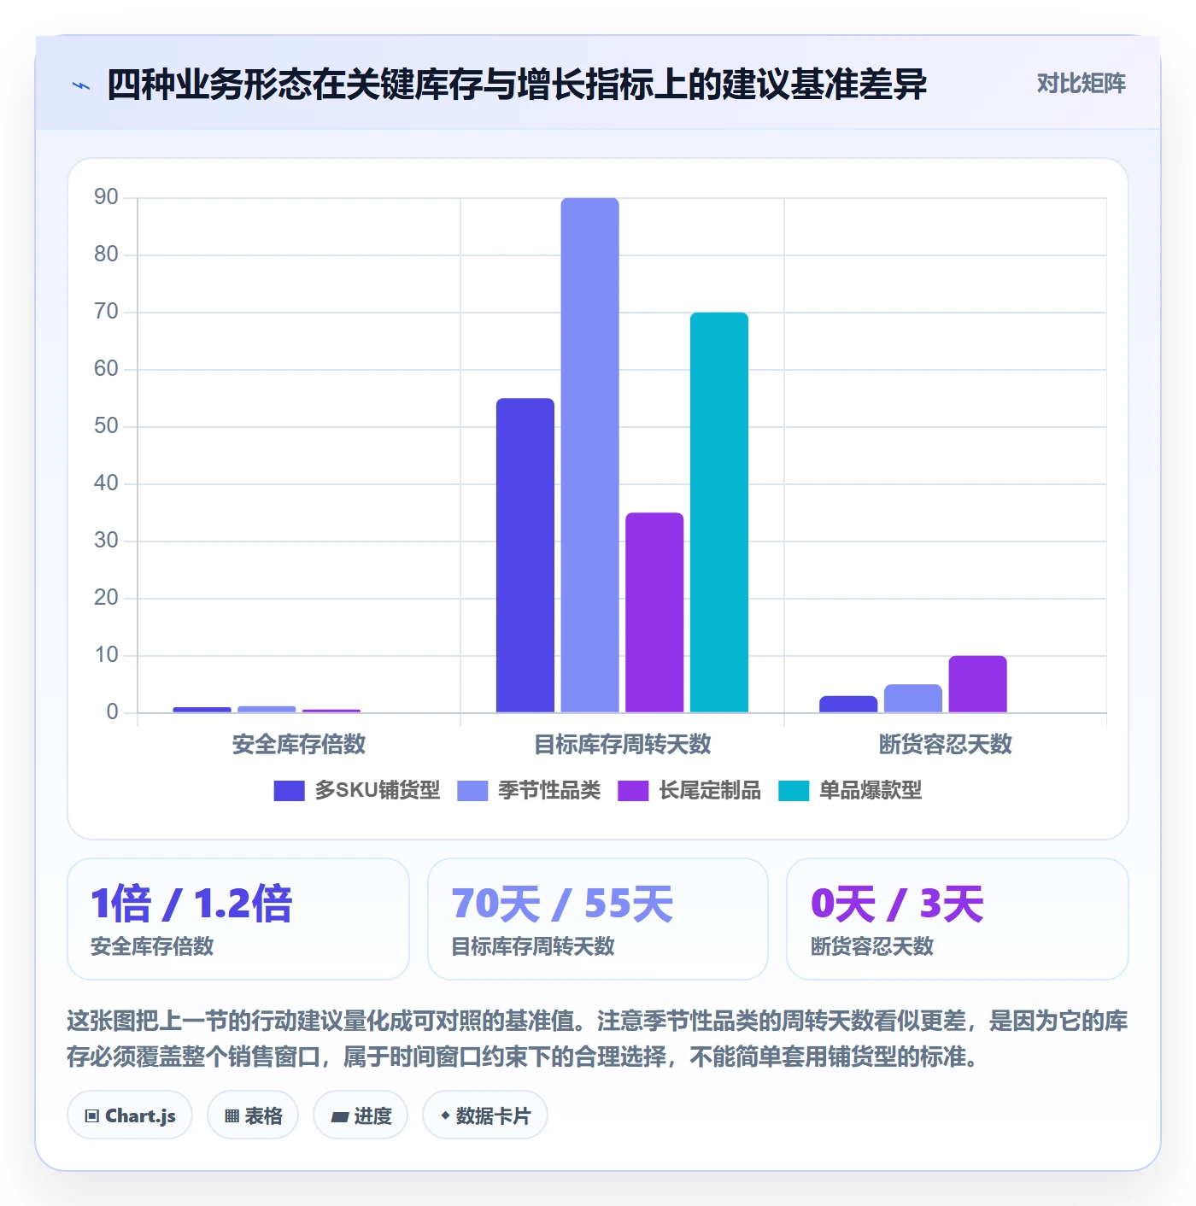The height and width of the screenshot is (1206, 1196).
Task: Click the 70天 / 55天 stat card
Action: pos(598,919)
